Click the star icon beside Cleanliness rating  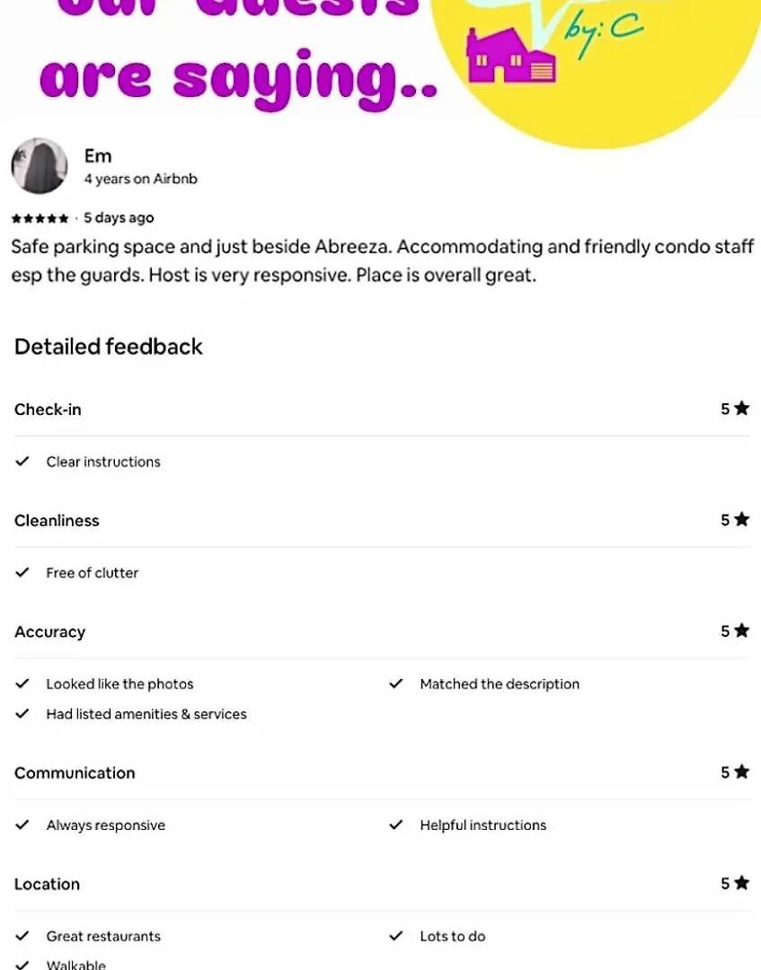click(742, 520)
